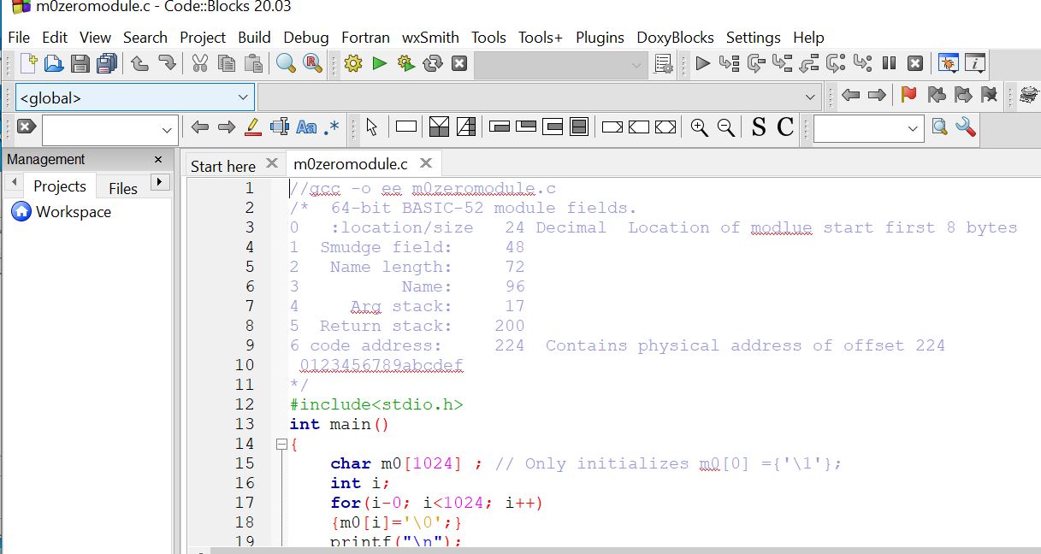
Task: Run the program with the green Run arrow
Action: pyautogui.click(x=380, y=63)
